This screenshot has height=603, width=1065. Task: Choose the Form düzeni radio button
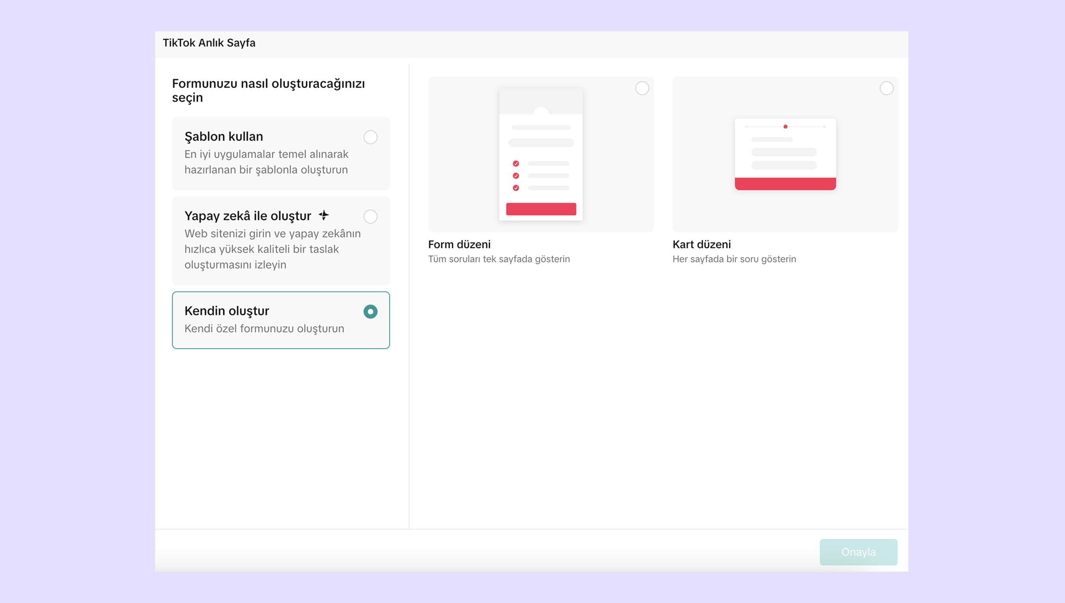[642, 88]
